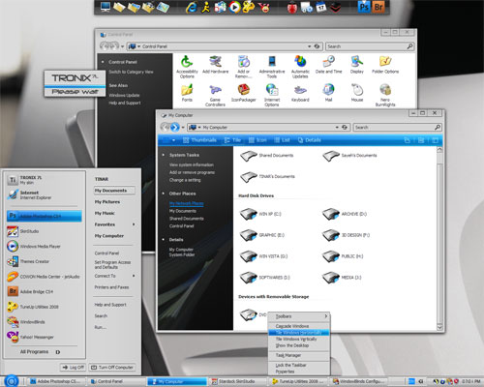
Task: Open the Internet Options icon
Action: [x=272, y=95]
